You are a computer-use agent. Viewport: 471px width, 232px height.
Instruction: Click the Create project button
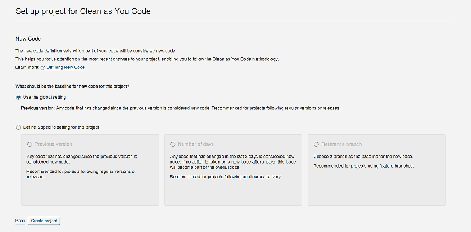pos(44,221)
